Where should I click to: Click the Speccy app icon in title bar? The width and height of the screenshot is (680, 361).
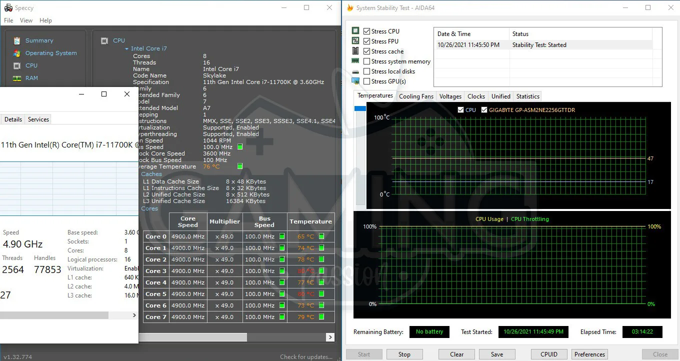click(8, 7)
